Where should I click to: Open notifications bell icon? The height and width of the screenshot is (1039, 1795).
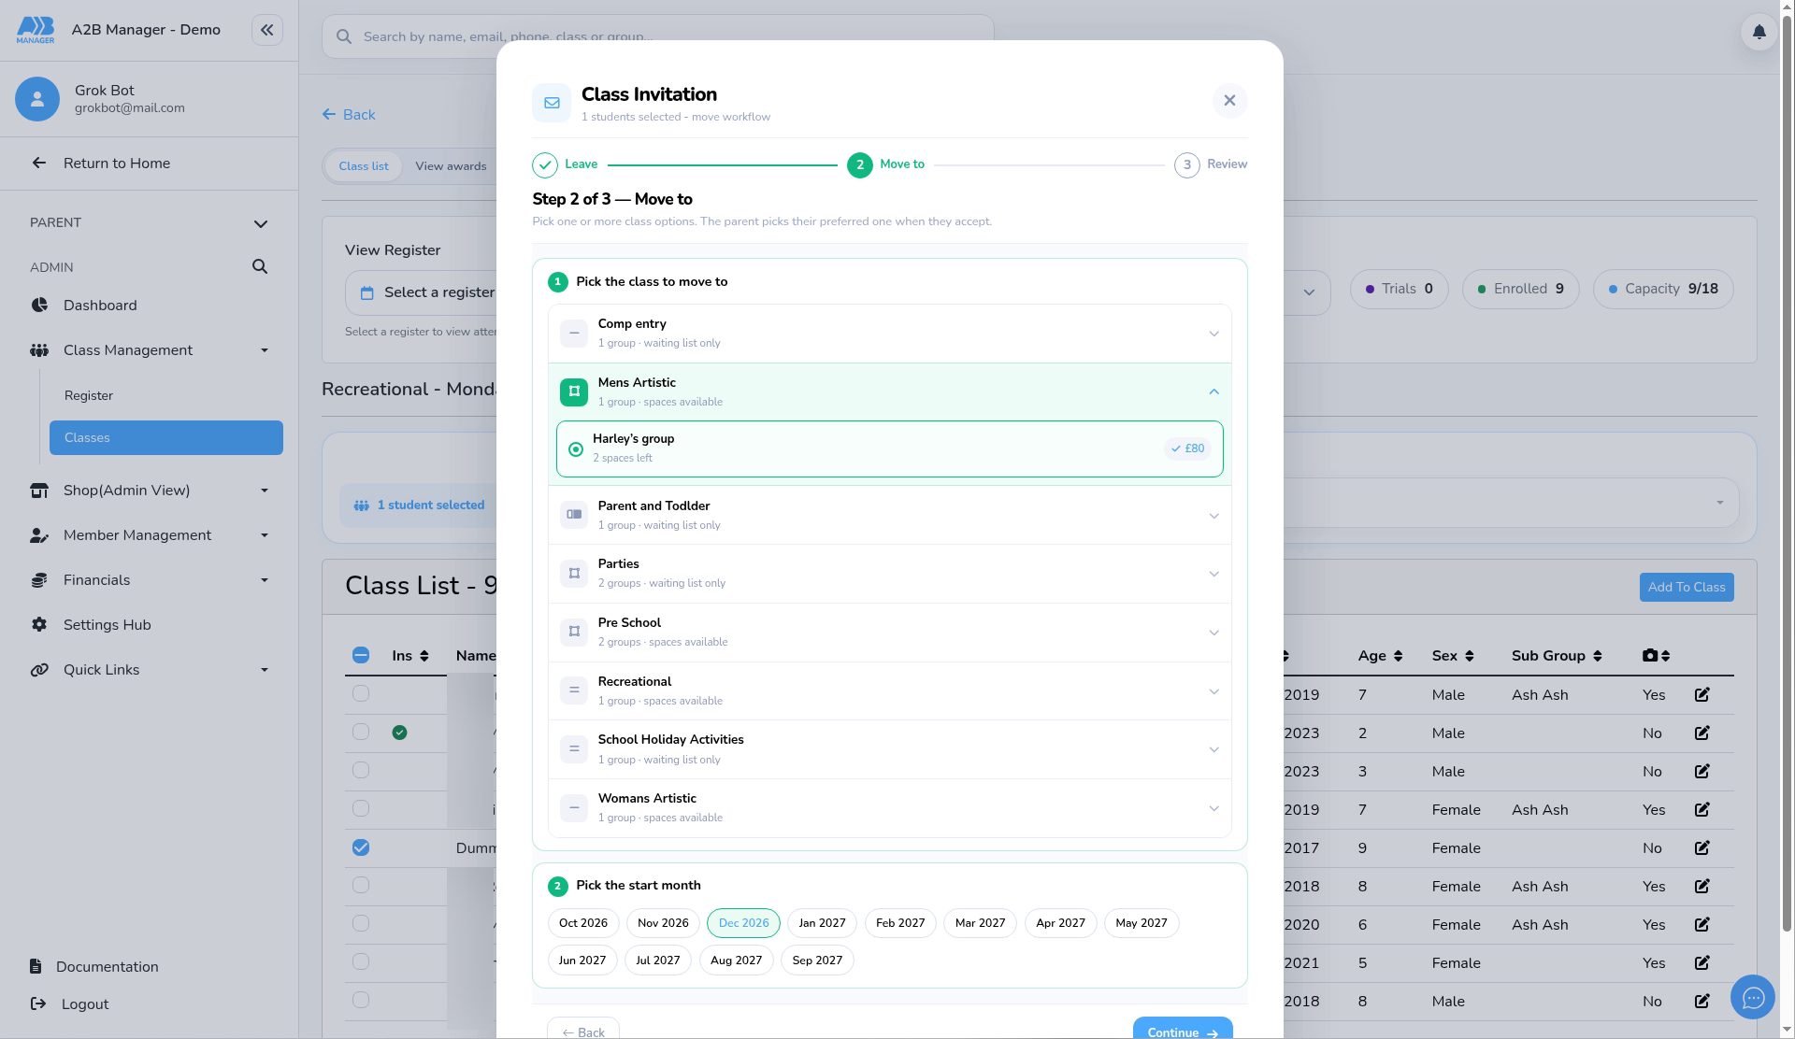[x=1759, y=33]
